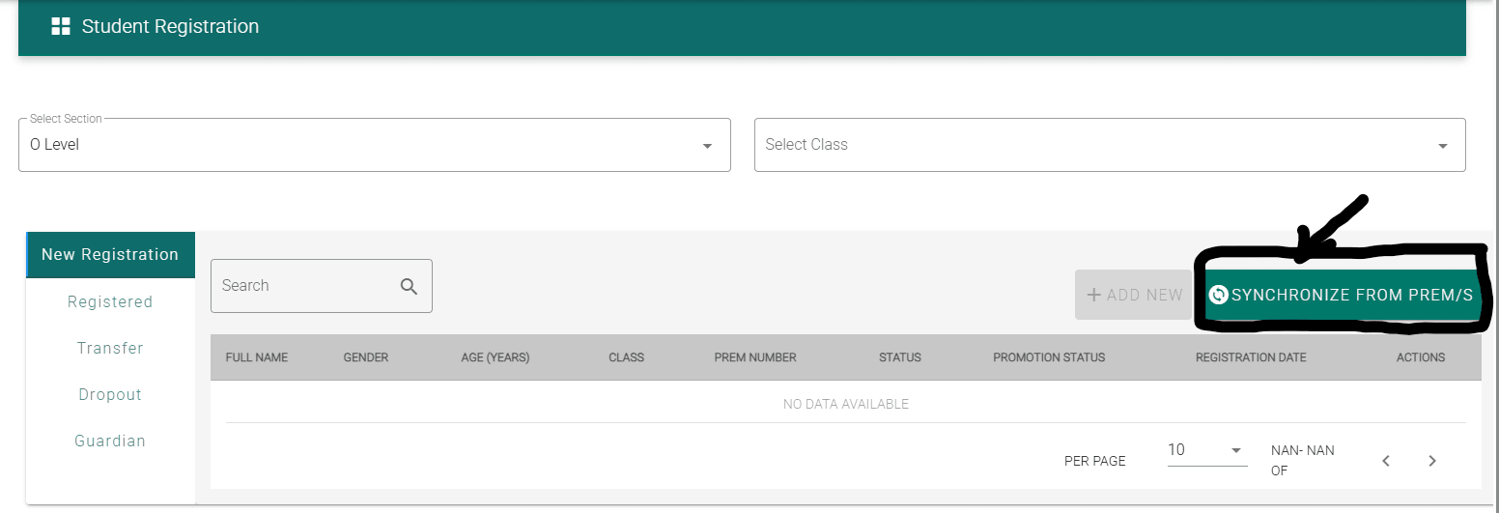The image size is (1499, 513).
Task: Click the Student Registration grid icon
Action: click(61, 27)
